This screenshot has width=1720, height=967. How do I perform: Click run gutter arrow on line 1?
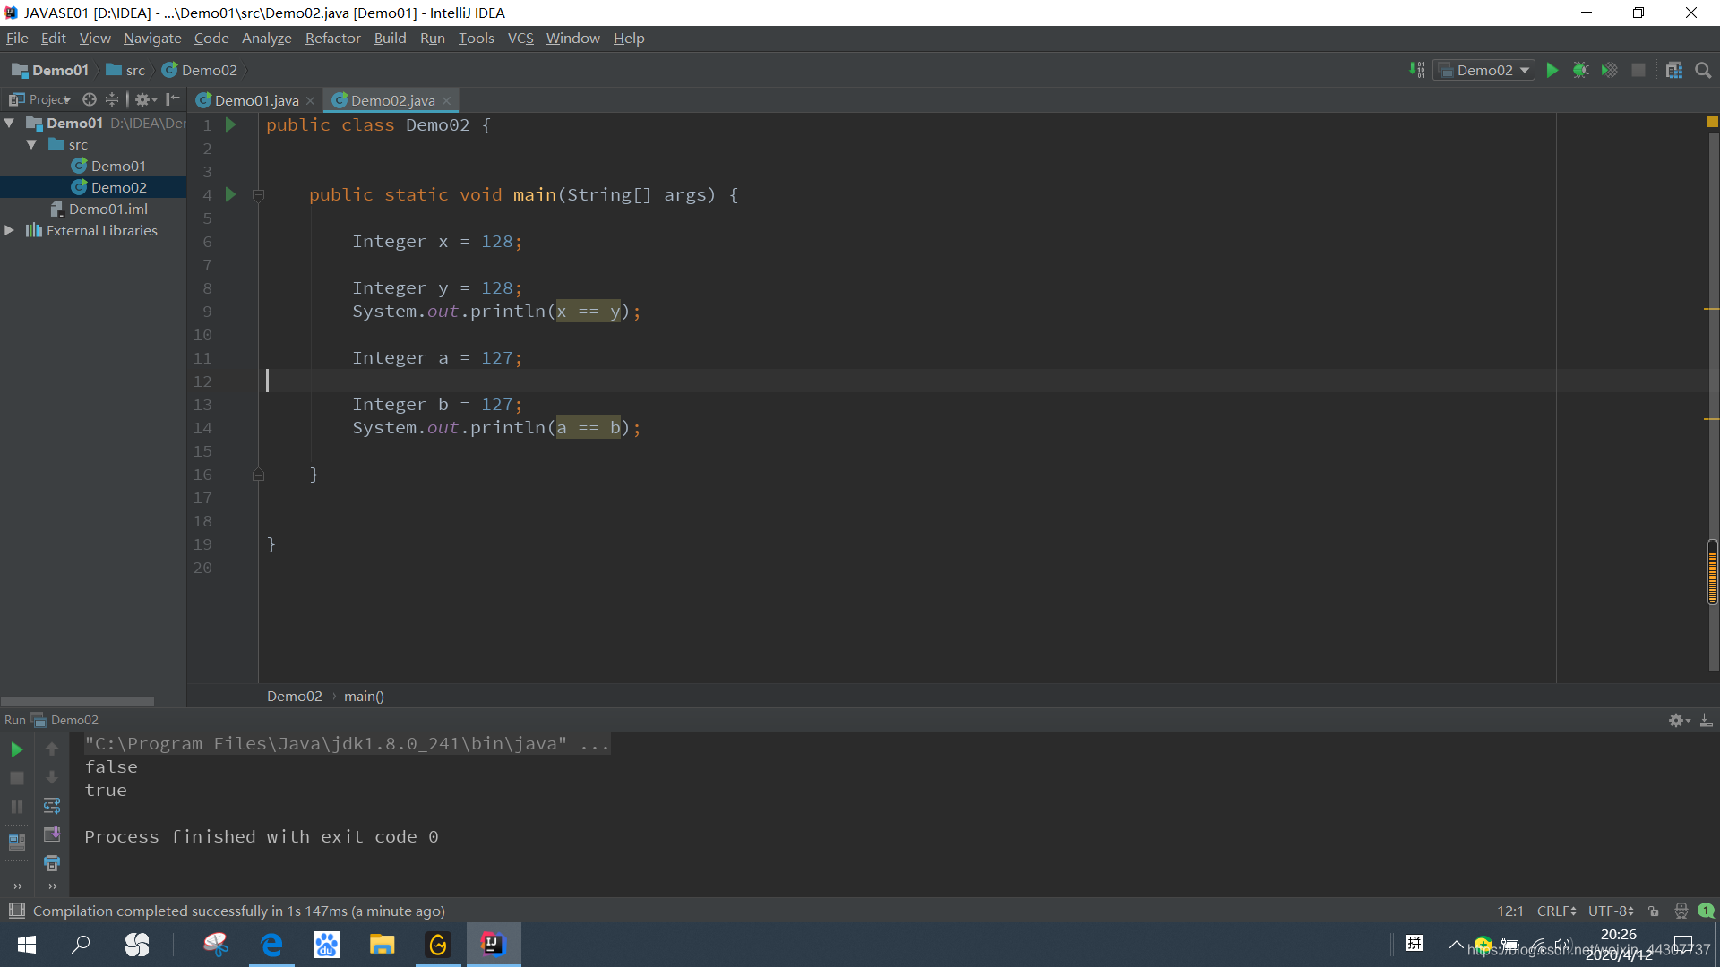point(230,124)
